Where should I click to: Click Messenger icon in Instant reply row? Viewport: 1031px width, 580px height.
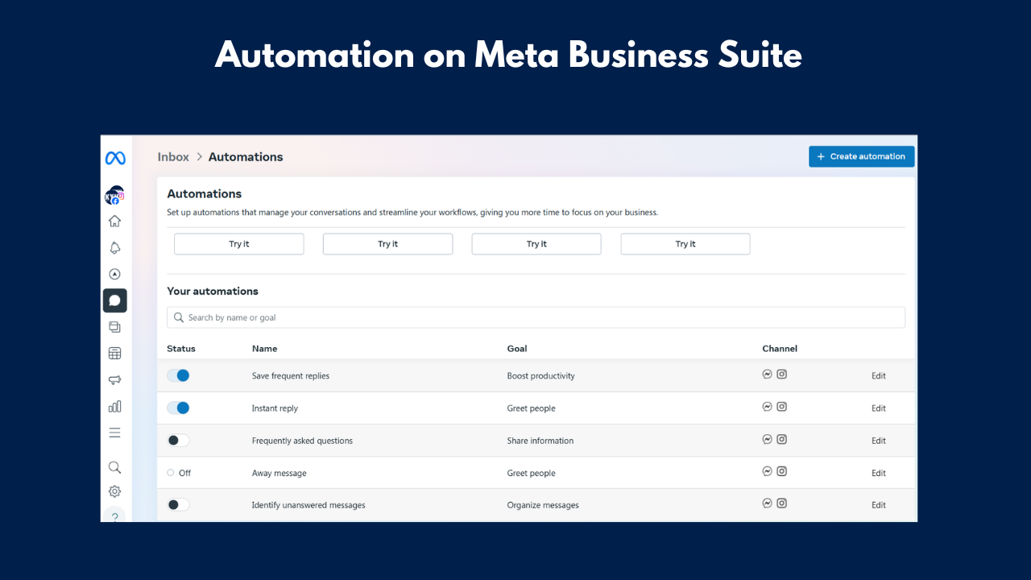pyautogui.click(x=768, y=407)
